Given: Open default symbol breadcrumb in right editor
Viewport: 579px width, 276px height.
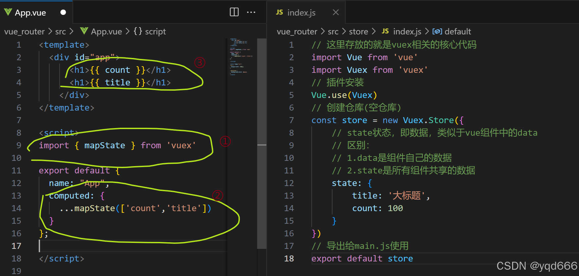Looking at the screenshot, I should tap(458, 31).
